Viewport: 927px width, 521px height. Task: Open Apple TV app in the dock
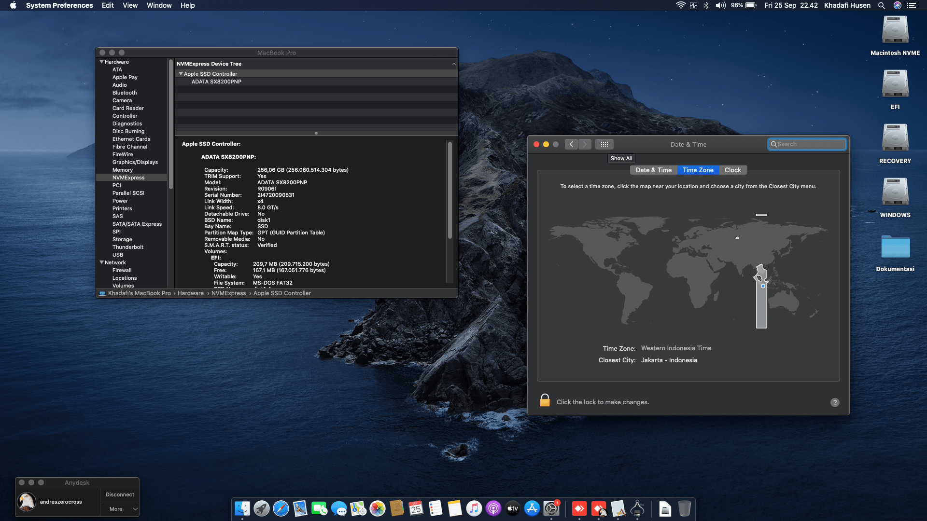[x=513, y=508]
